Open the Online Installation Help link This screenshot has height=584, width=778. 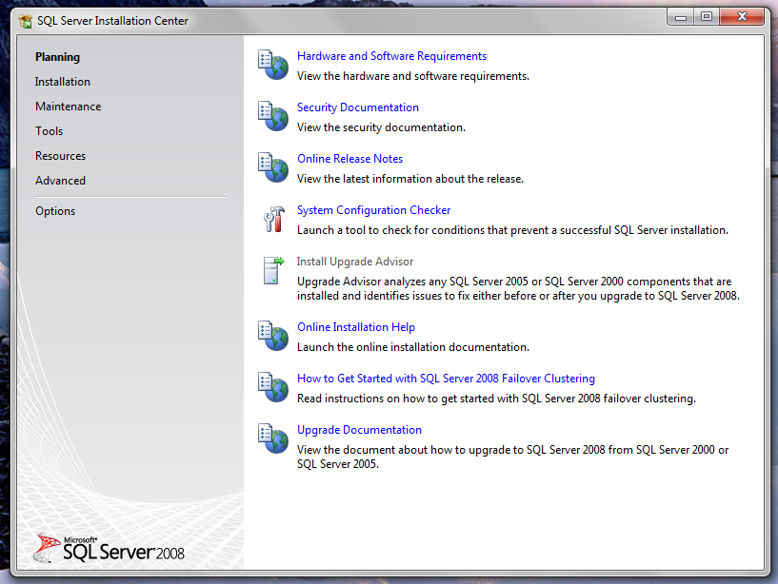[x=356, y=327]
